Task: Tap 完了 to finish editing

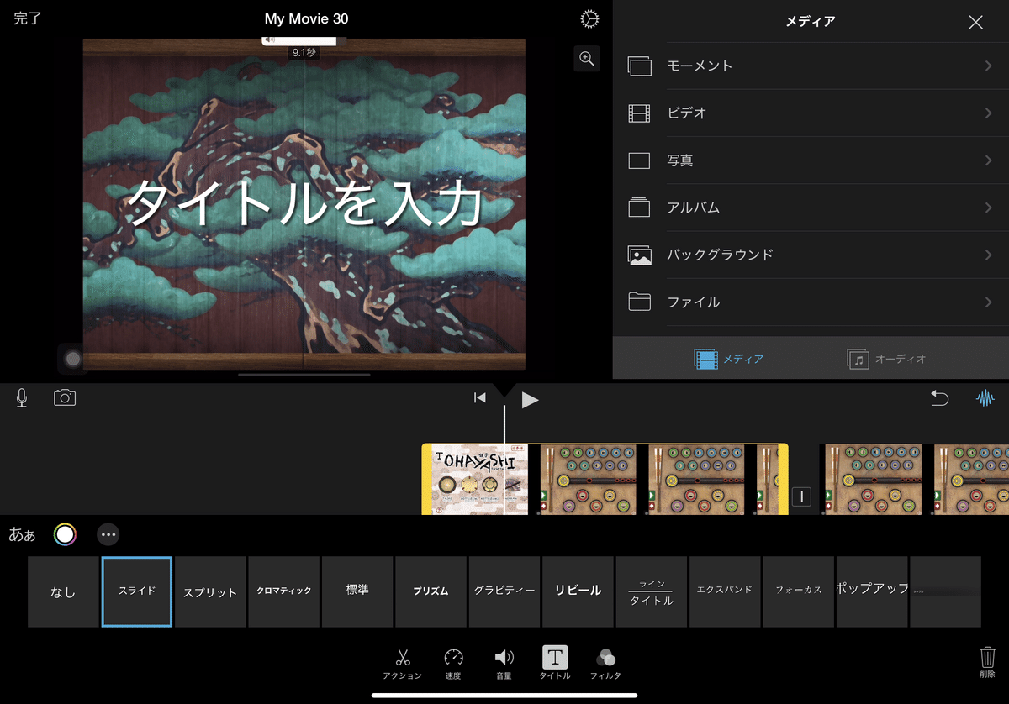Action: [28, 18]
